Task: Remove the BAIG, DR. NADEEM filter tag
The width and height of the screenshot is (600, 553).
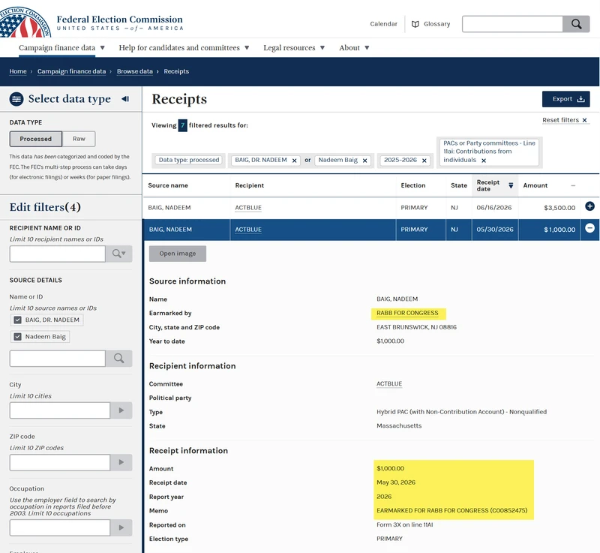Action: click(294, 161)
